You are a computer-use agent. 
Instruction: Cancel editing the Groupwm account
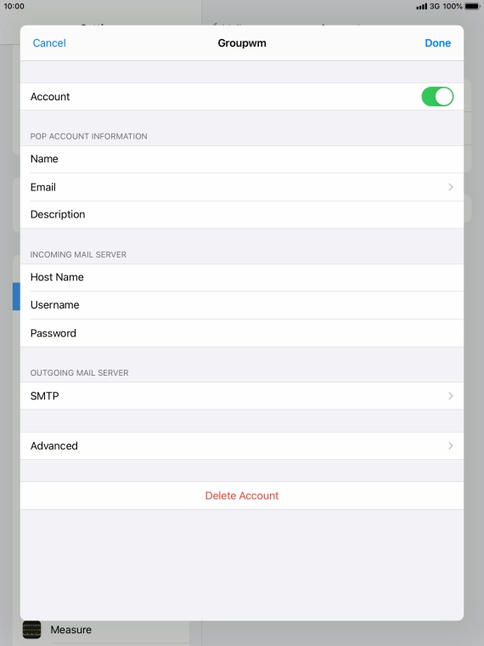click(x=49, y=42)
